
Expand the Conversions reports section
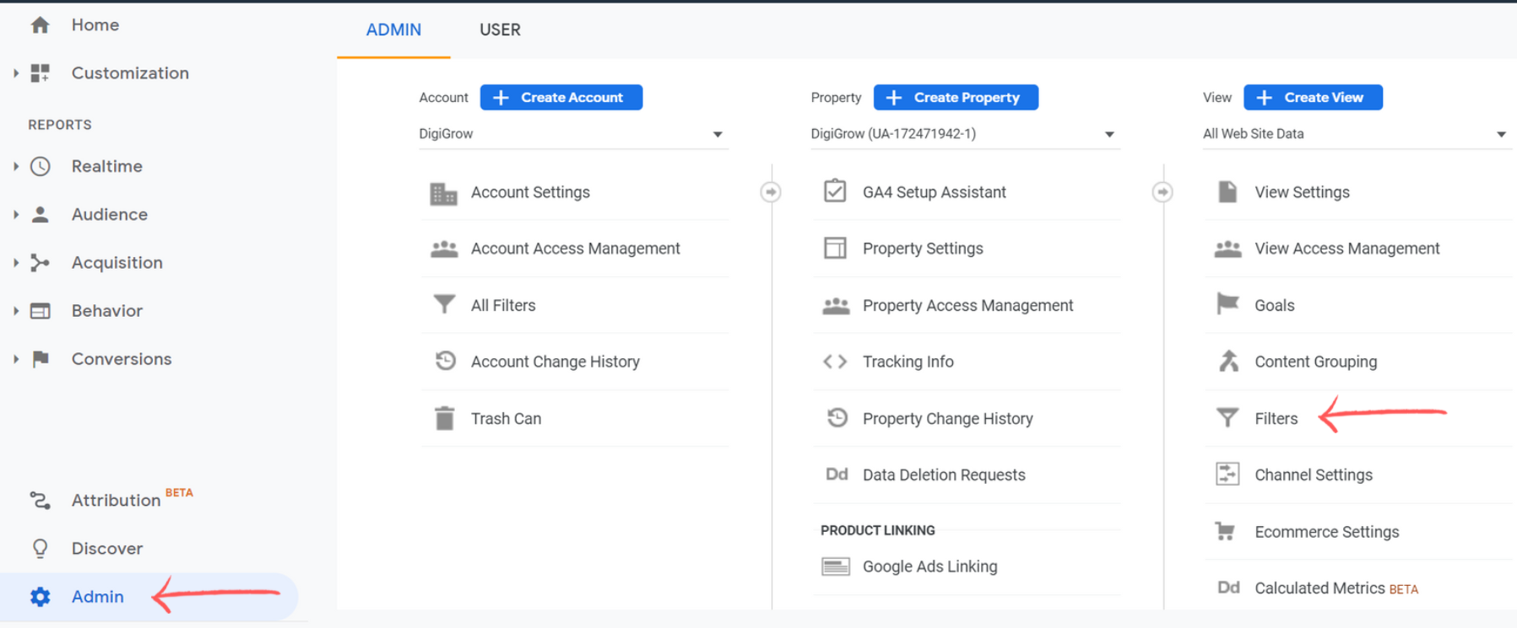pyautogui.click(x=15, y=359)
